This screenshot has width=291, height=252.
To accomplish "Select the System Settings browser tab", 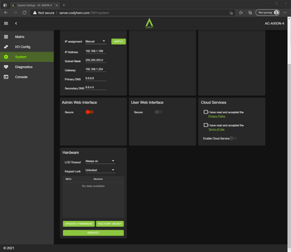I will [35, 5].
